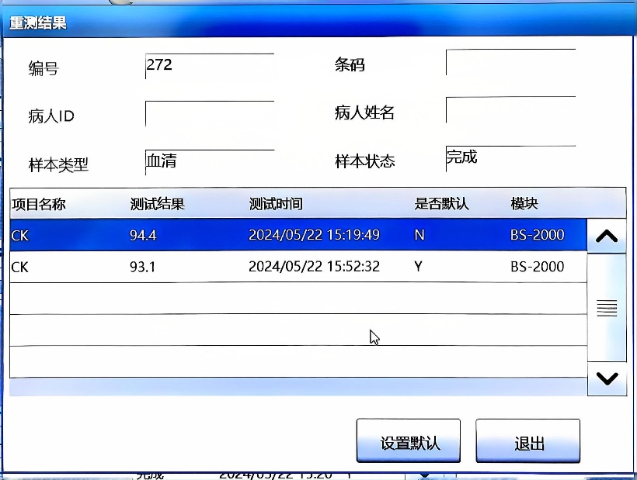Click the 样本状态 field showing 完成

pos(510,157)
